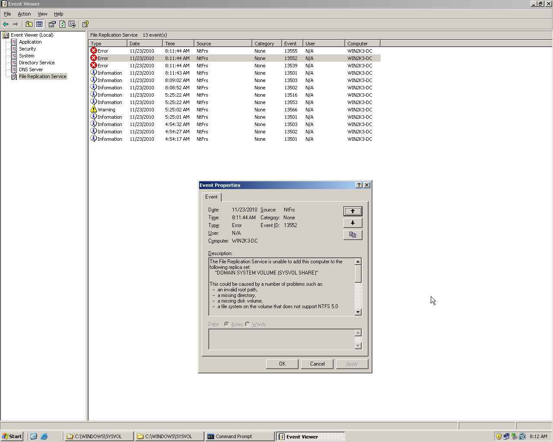Click the Up One Level folder icon
553x442 pixels.
(29, 24)
